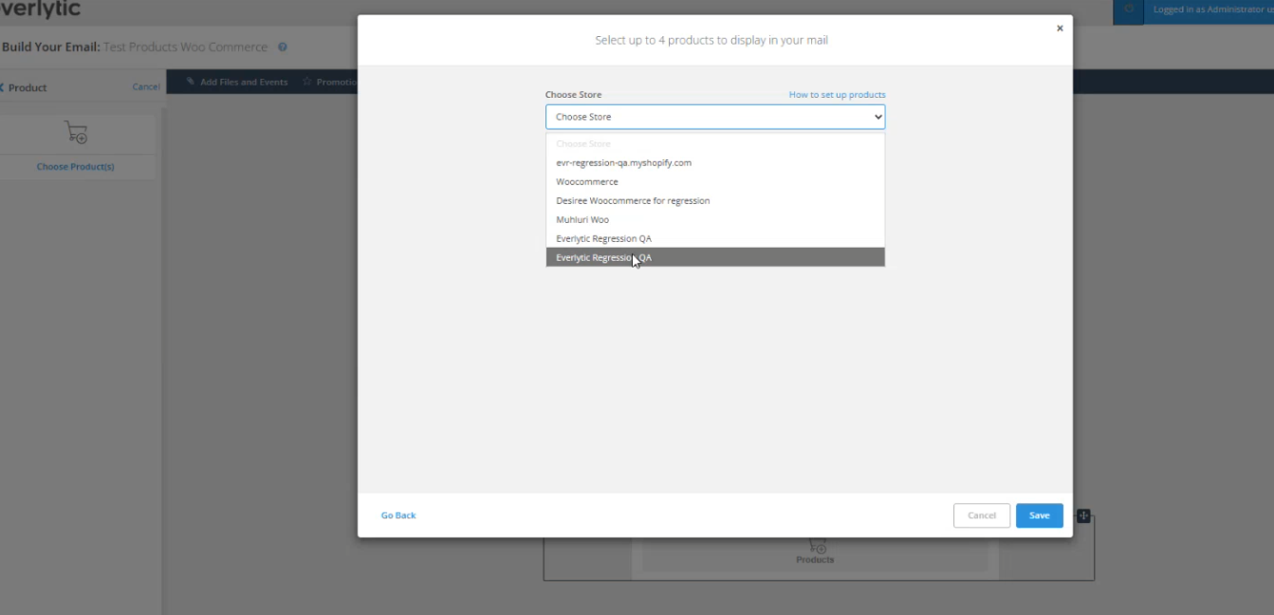Select Muhluri Woo from the store list
The image size is (1274, 615).
coord(582,219)
